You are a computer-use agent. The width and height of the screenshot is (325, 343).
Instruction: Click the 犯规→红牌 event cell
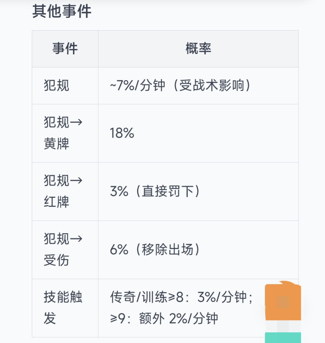(x=65, y=191)
